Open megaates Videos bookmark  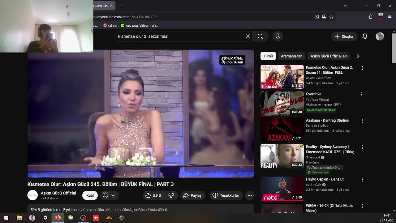139,25
